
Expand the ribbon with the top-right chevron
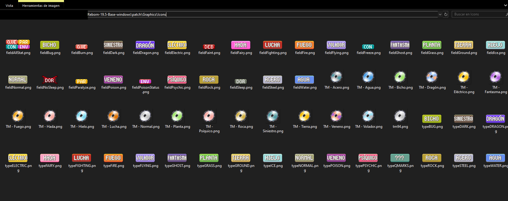(x=505, y=6)
